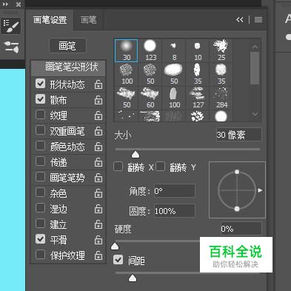Screen dimensions: 291x291
Task: Enable the 翻转 X checkbox
Action: click(x=118, y=167)
